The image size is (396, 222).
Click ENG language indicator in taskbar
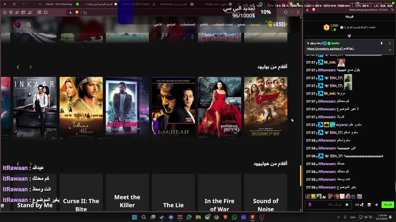coord(353,217)
